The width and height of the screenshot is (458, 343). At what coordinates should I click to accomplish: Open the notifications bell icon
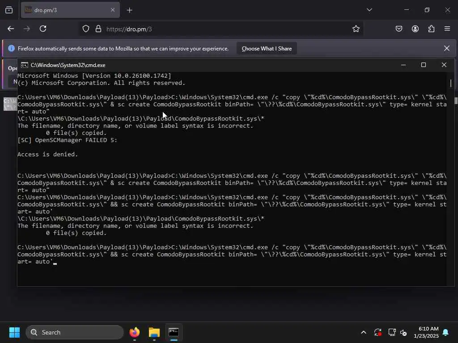(446, 332)
